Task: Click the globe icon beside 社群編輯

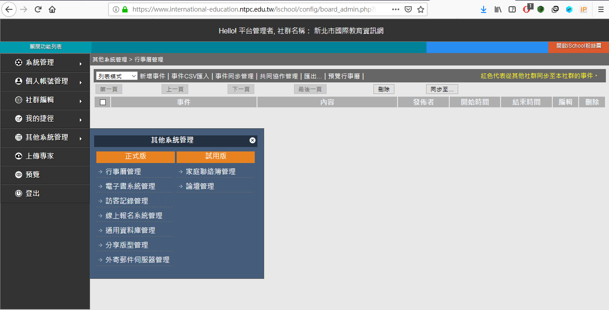Action: pyautogui.click(x=18, y=100)
